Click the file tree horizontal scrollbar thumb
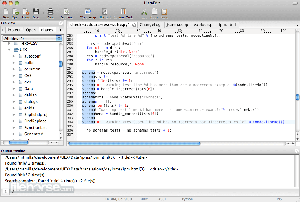This screenshot has width=300, height=202. pyautogui.click(x=19, y=143)
